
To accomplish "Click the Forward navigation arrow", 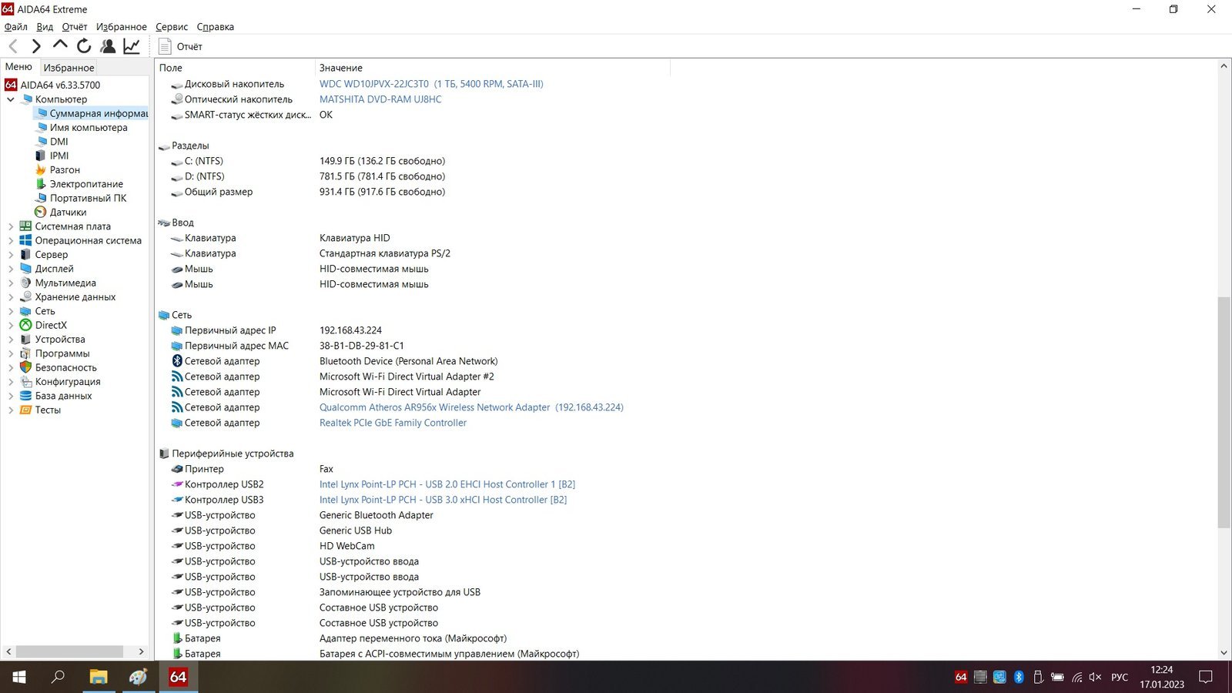I will point(36,46).
